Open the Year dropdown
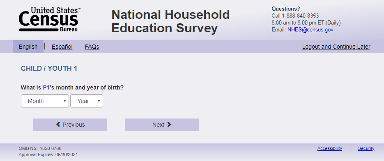Viewport: 384px width, 161px height. 86,101
